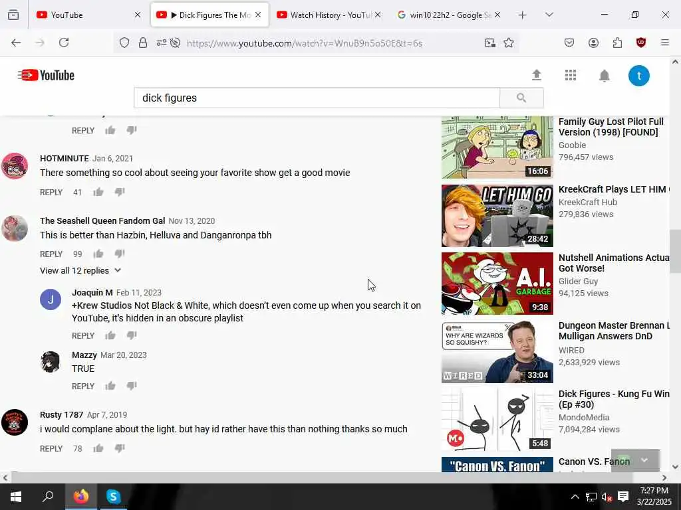681x510 pixels.
Task: Open Rusty 1787 channel name link
Action: pyautogui.click(x=61, y=414)
